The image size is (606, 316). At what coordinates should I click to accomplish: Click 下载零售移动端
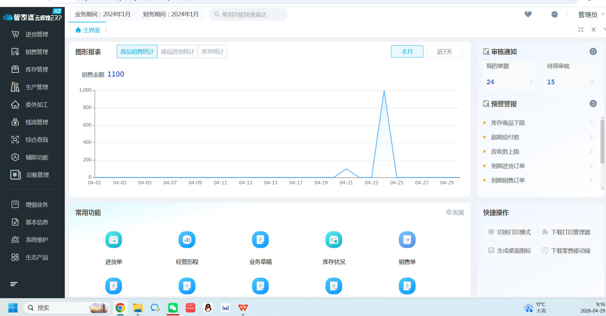[x=566, y=250]
